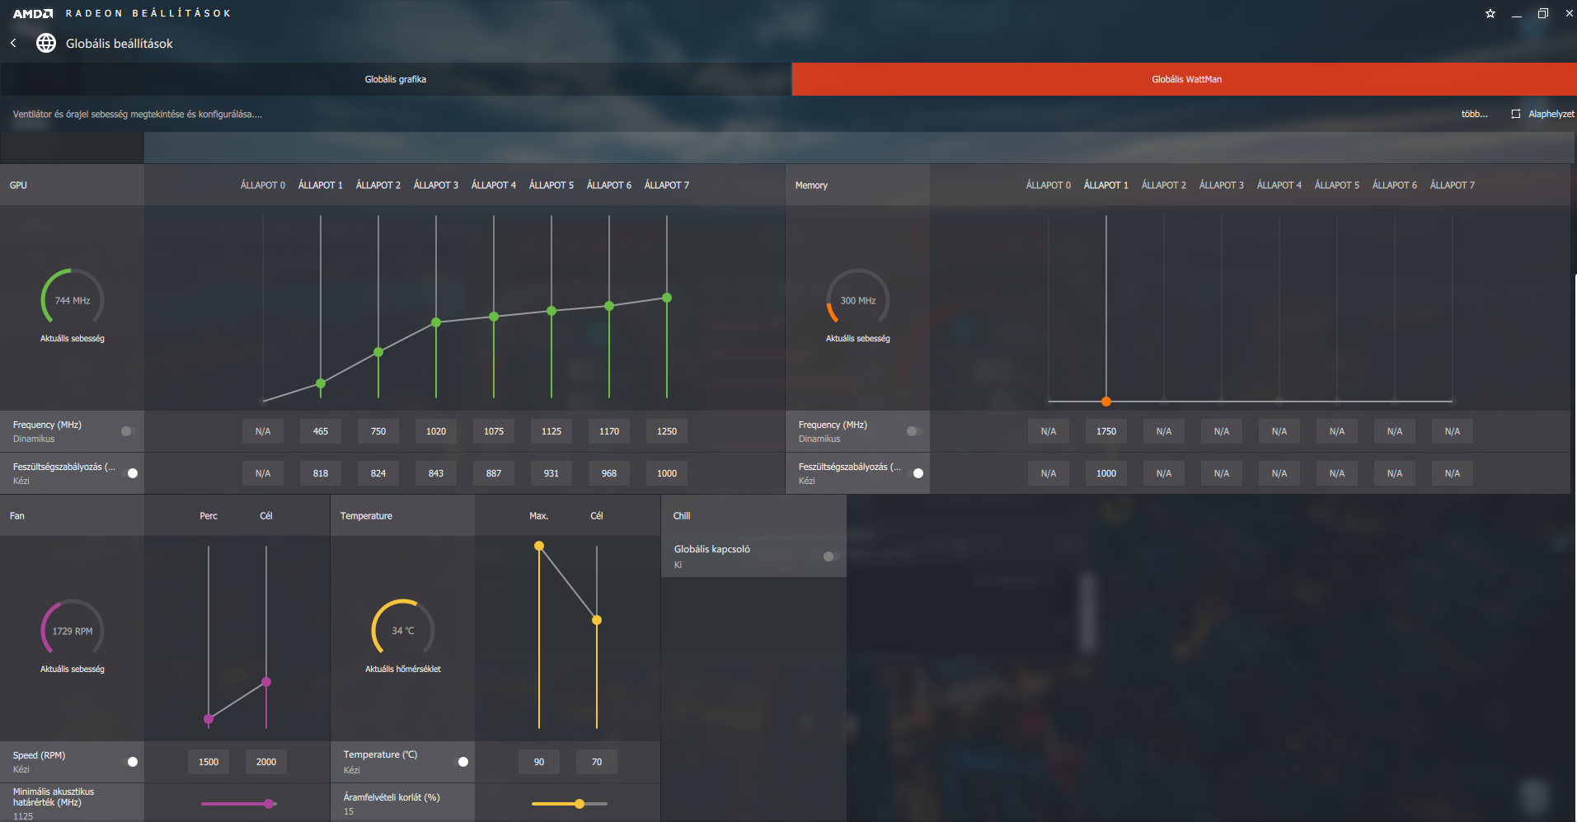Restore down the window

click(x=1543, y=13)
